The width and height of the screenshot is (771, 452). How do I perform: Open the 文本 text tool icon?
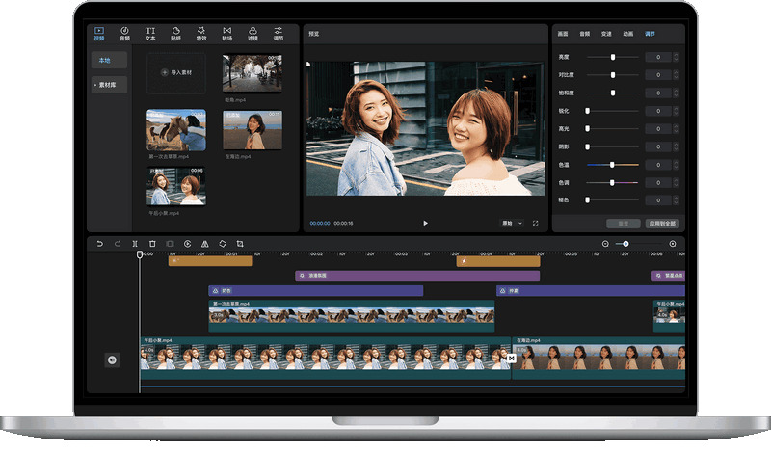(150, 33)
